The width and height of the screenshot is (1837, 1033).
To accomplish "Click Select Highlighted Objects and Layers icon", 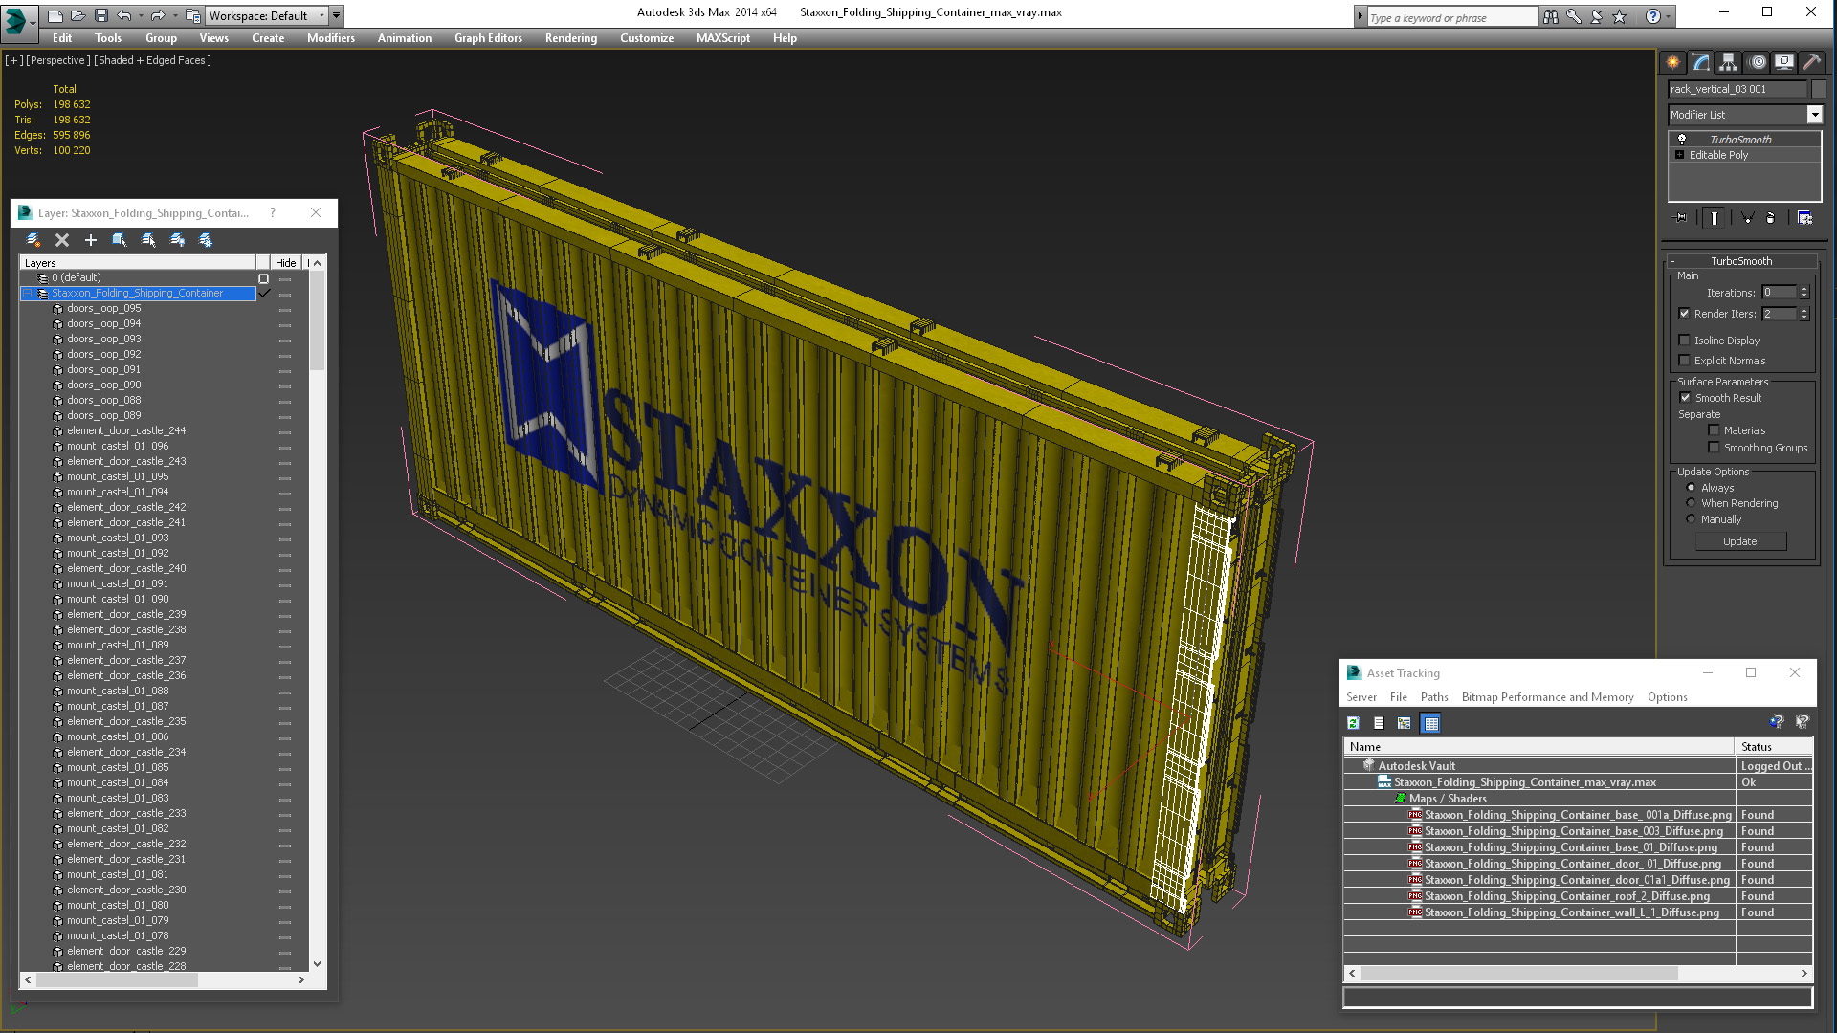I will (120, 240).
